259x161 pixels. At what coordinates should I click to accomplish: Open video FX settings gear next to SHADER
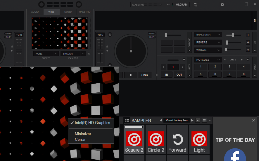[89, 54]
